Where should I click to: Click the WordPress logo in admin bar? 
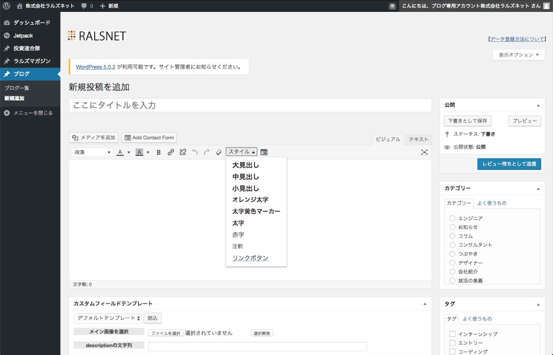click(x=6, y=6)
